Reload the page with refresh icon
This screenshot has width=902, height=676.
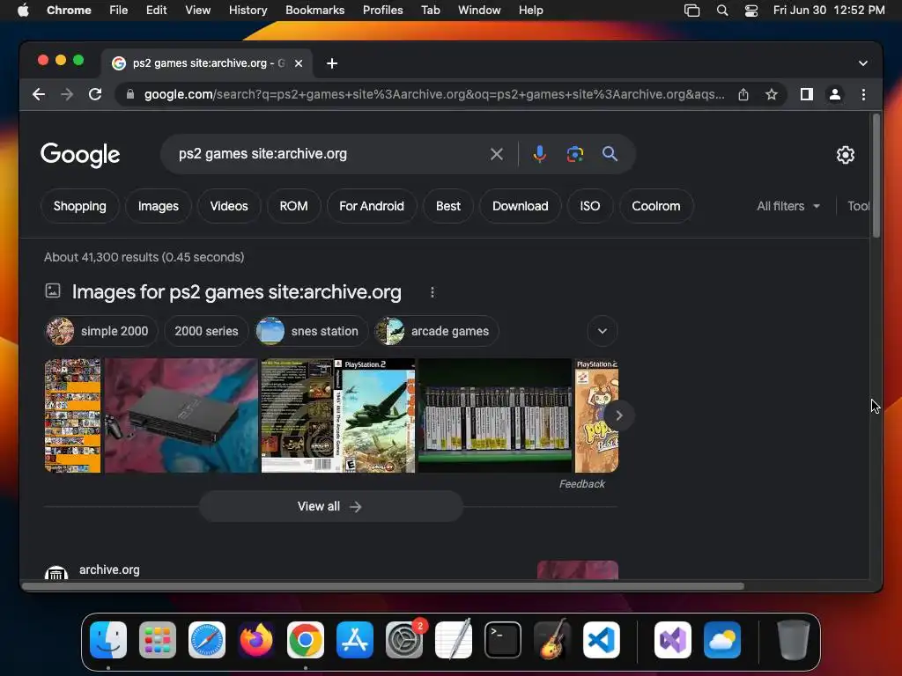point(95,94)
